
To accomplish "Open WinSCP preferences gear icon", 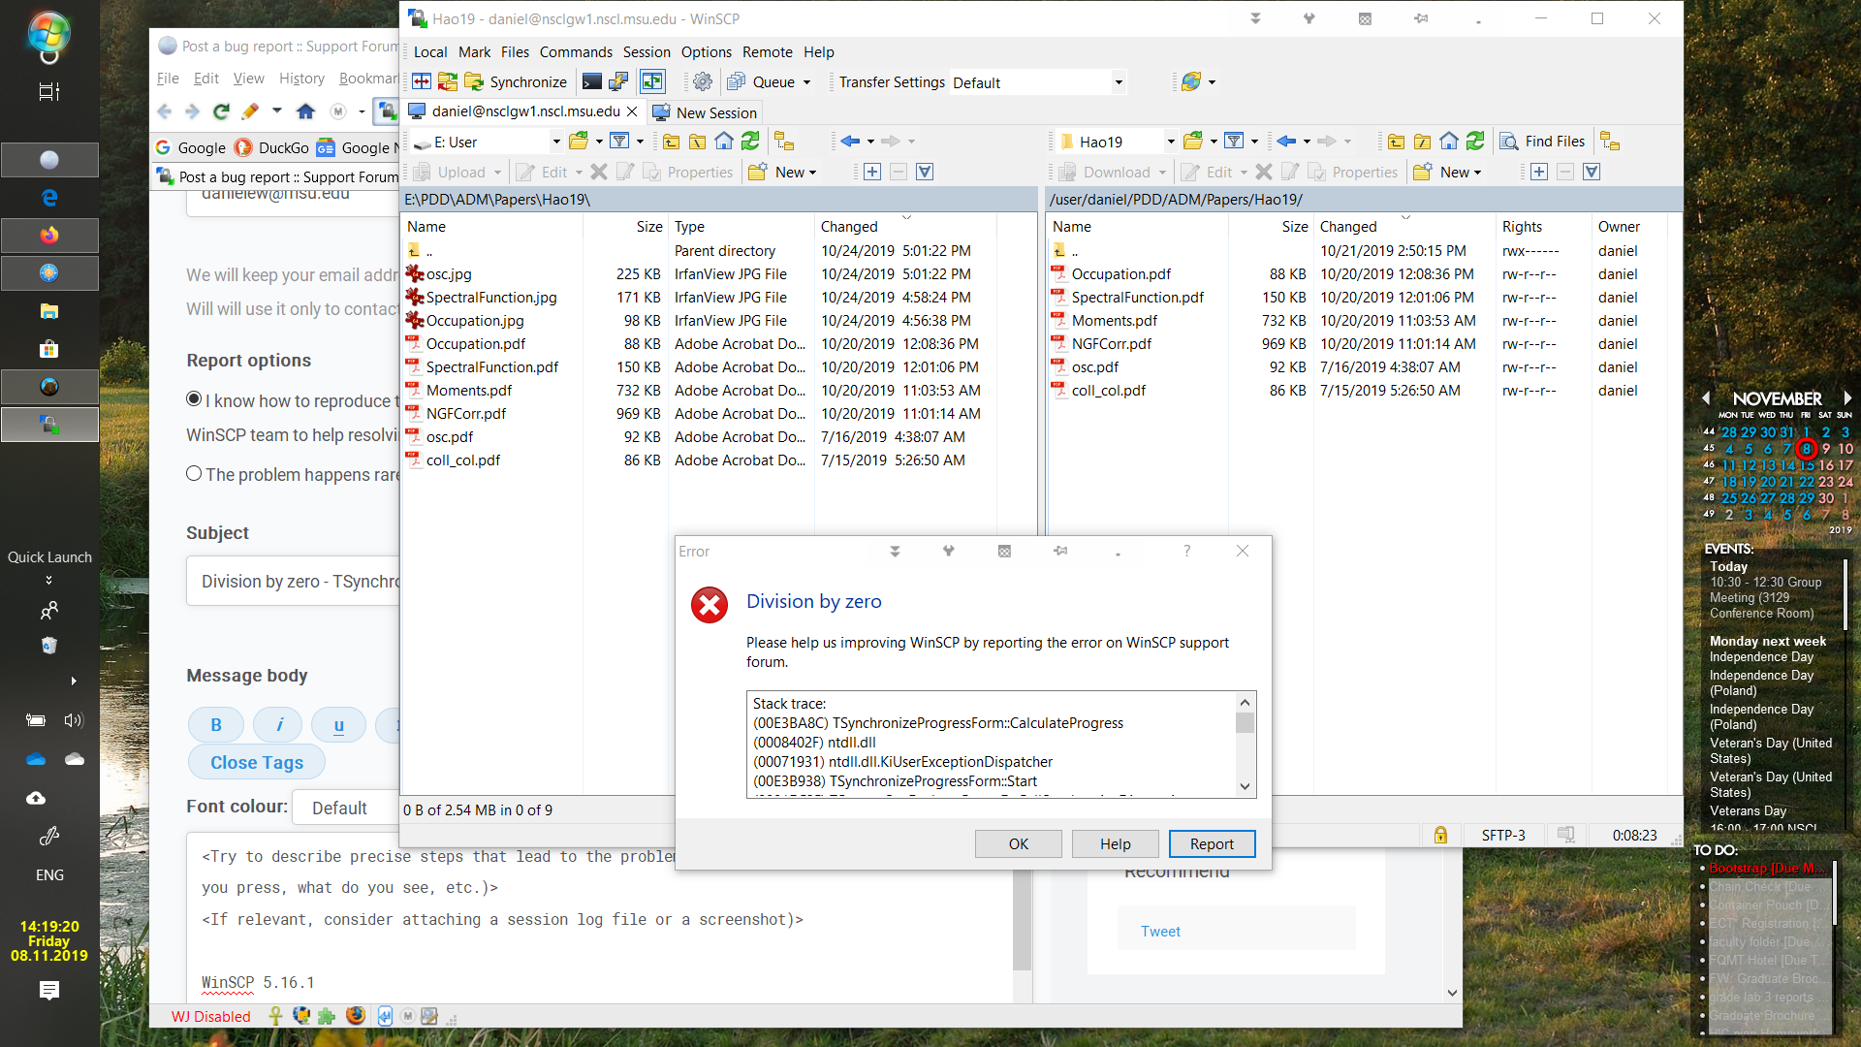I will (703, 82).
